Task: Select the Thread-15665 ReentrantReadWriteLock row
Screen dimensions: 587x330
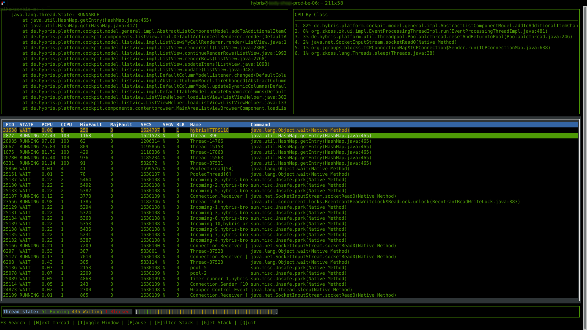Action: (x=206, y=202)
